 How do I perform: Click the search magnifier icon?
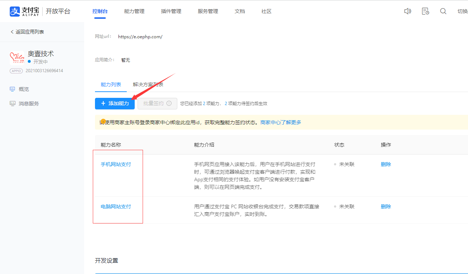click(443, 11)
